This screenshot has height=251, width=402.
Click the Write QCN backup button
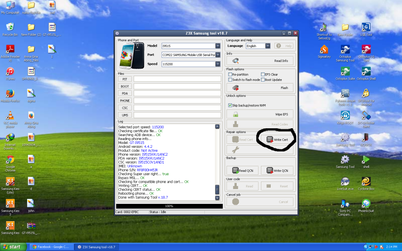click(277, 171)
